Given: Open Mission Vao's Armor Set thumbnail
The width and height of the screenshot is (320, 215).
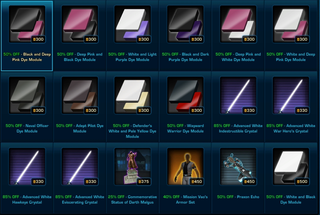Looking at the screenshot, I should coord(185,166).
